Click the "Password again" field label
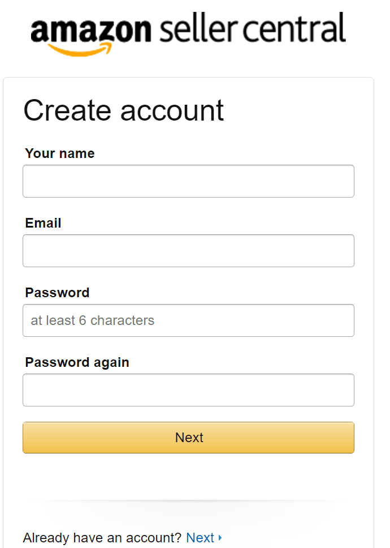The image size is (390, 548). coord(77,362)
